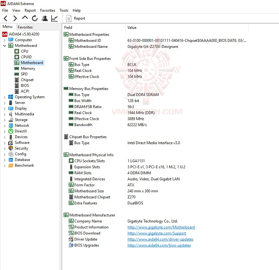
Task: Expand the Storage tree node
Action: click(x=5, y=120)
